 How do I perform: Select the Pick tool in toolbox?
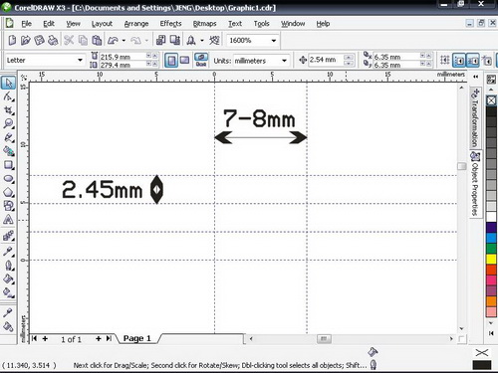(8, 83)
